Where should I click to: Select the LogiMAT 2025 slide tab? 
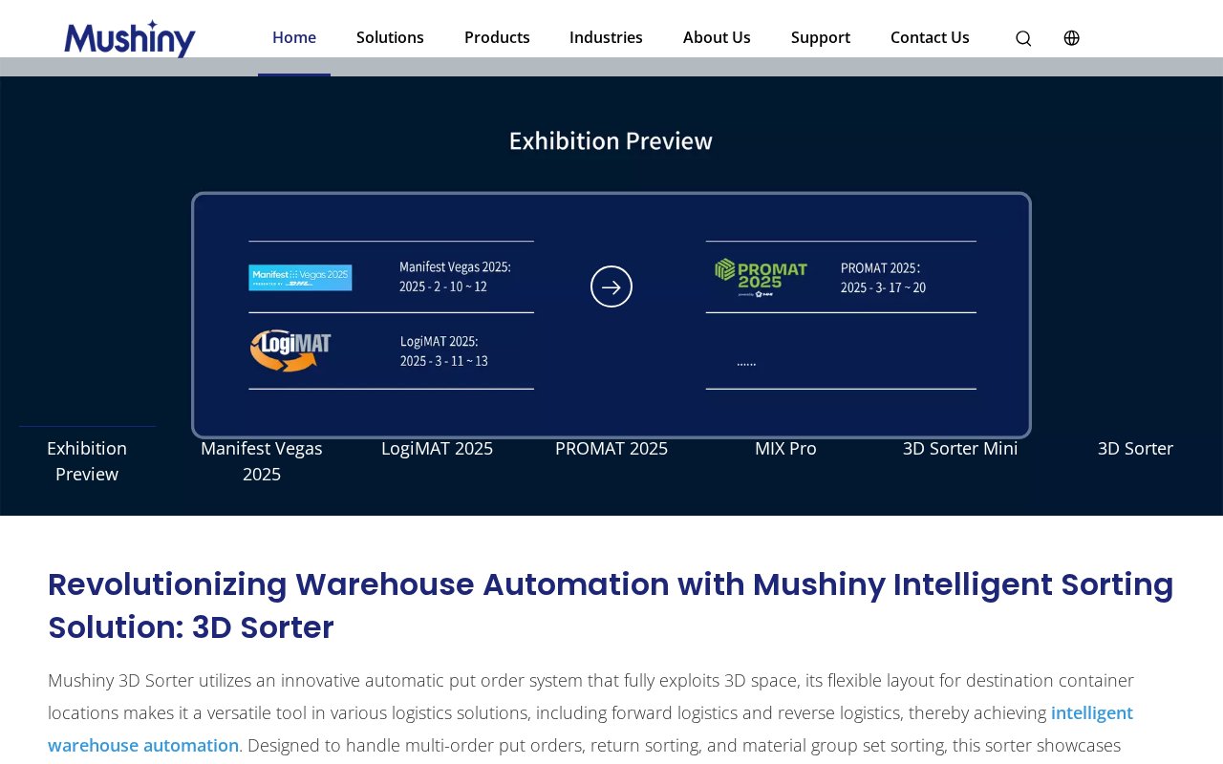pyautogui.click(x=437, y=448)
